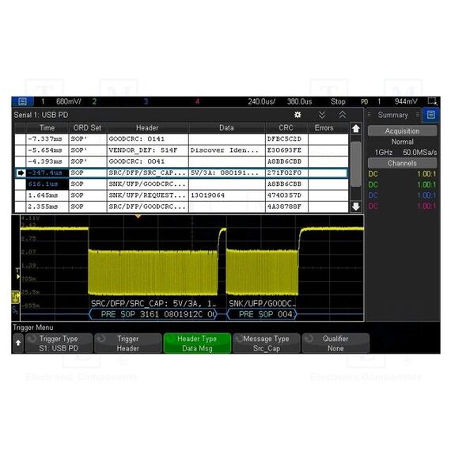Viewport: 451px width, 451px height.
Task: Toggle channel 2 on
Action: pyautogui.click(x=94, y=101)
